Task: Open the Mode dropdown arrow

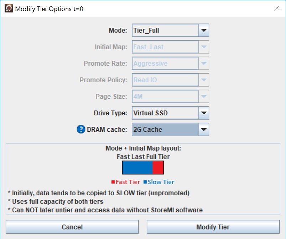Action: coord(204,30)
